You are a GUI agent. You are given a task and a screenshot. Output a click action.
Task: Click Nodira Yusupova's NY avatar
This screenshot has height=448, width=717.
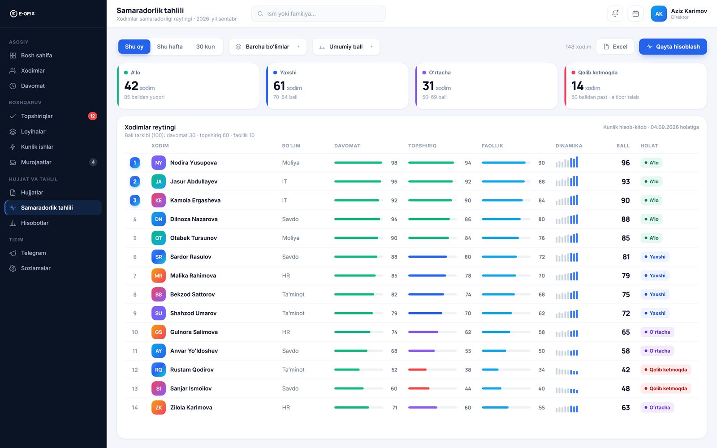[x=159, y=163]
